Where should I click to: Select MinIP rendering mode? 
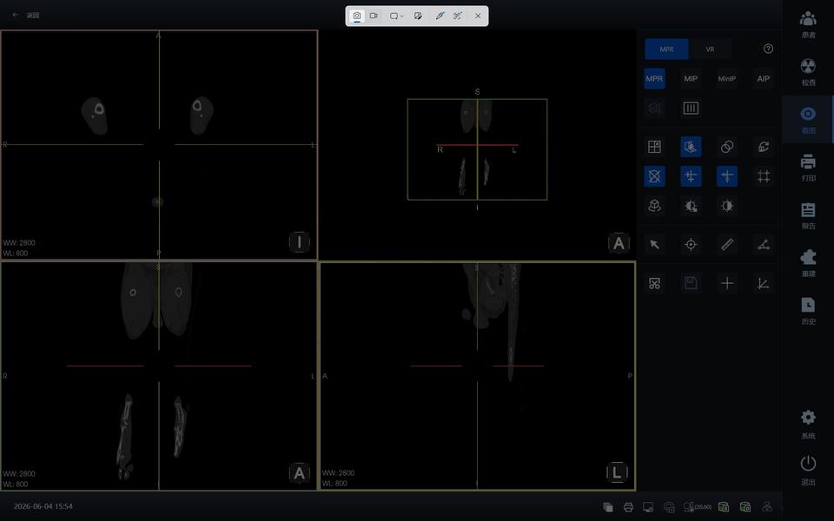(x=727, y=79)
